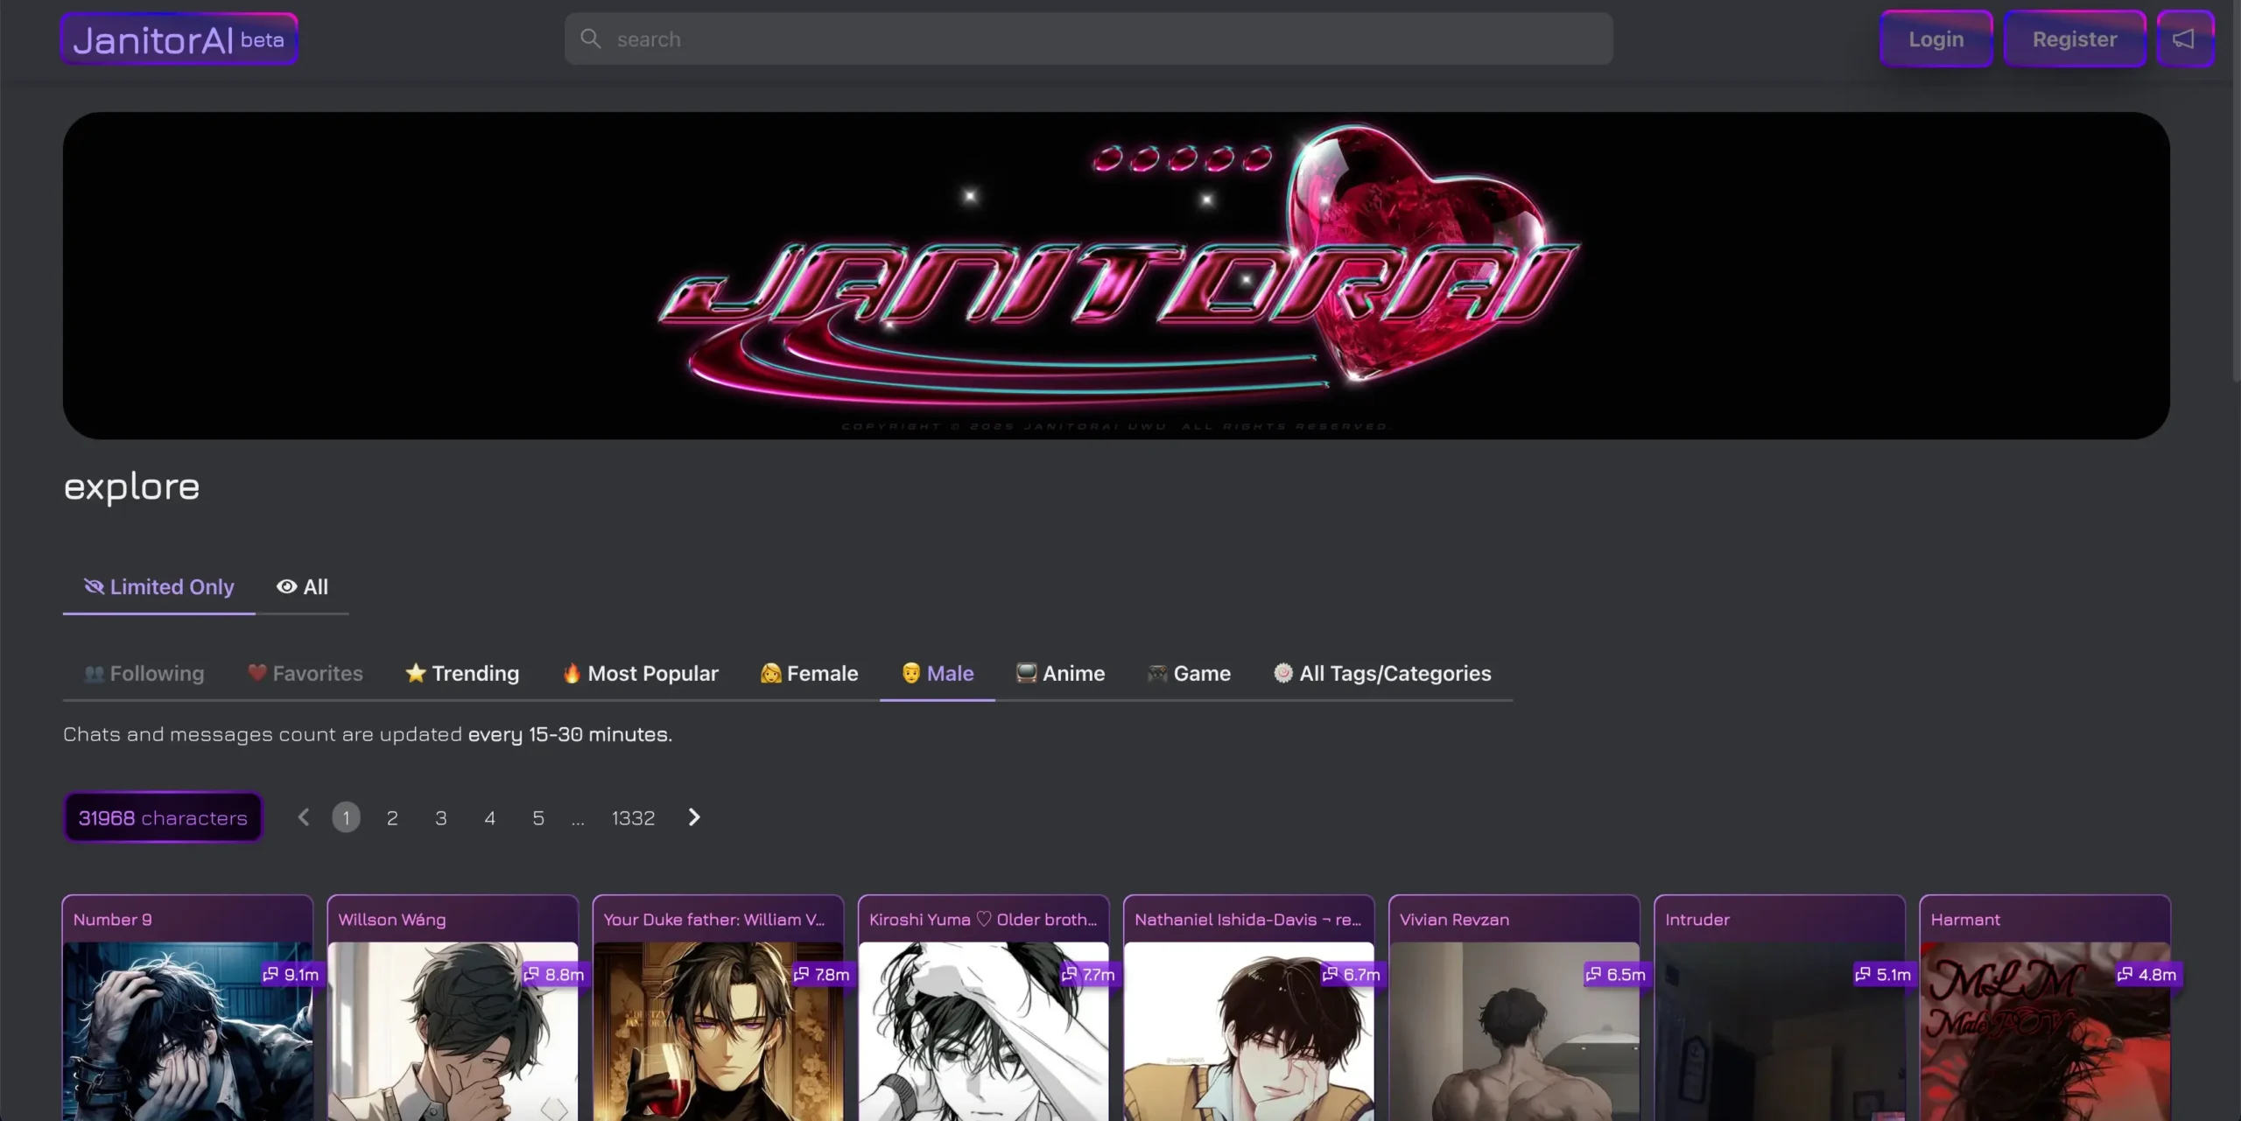Go to page 3
This screenshot has width=2241, height=1121.
pyautogui.click(x=441, y=817)
